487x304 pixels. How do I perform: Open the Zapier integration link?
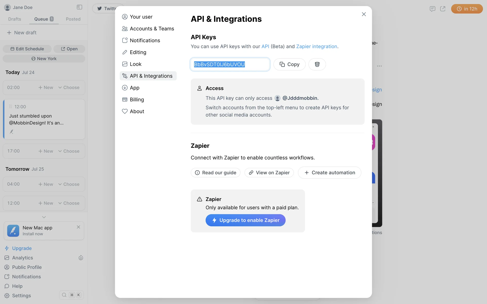pyautogui.click(x=317, y=46)
